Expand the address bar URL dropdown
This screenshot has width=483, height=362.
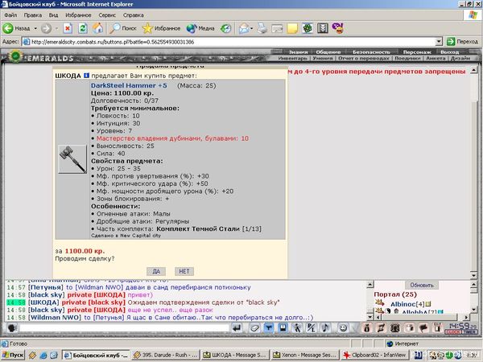[x=439, y=42]
